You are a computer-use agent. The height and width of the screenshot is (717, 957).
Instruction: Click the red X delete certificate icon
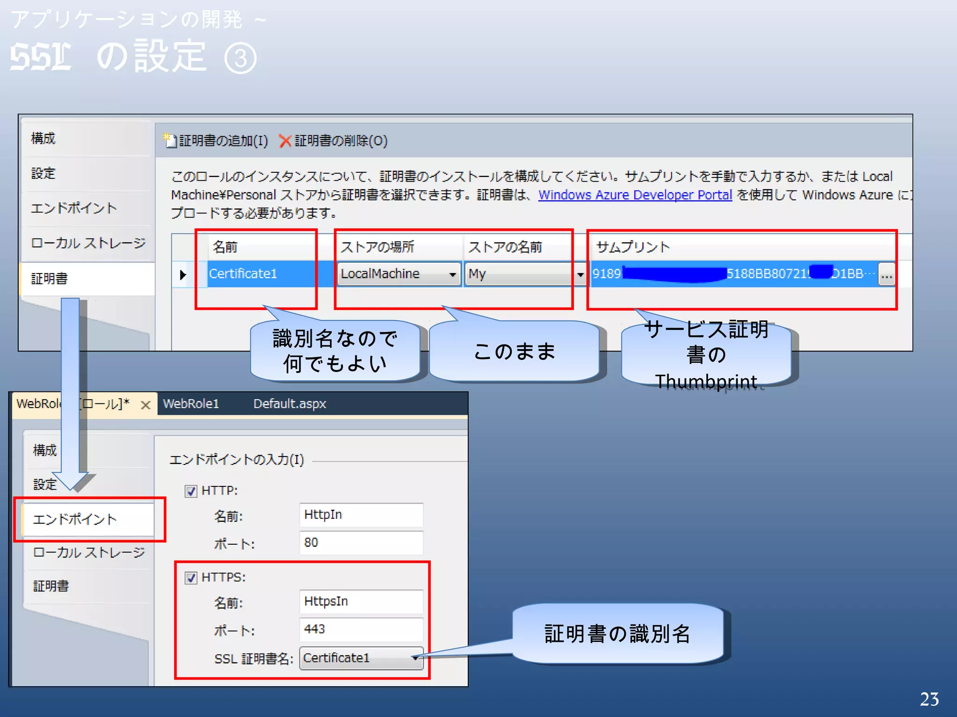click(x=285, y=141)
